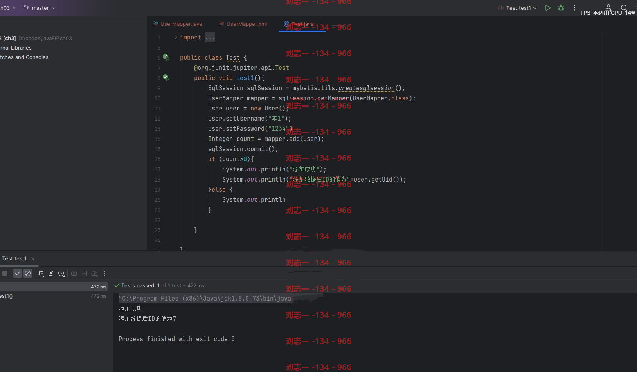637x372 pixels.
Task: Open the run toolbar more options menu
Action: pos(104,273)
